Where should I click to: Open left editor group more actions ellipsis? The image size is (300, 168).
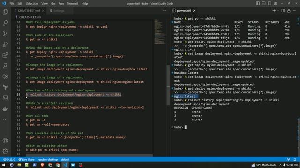(165, 11)
